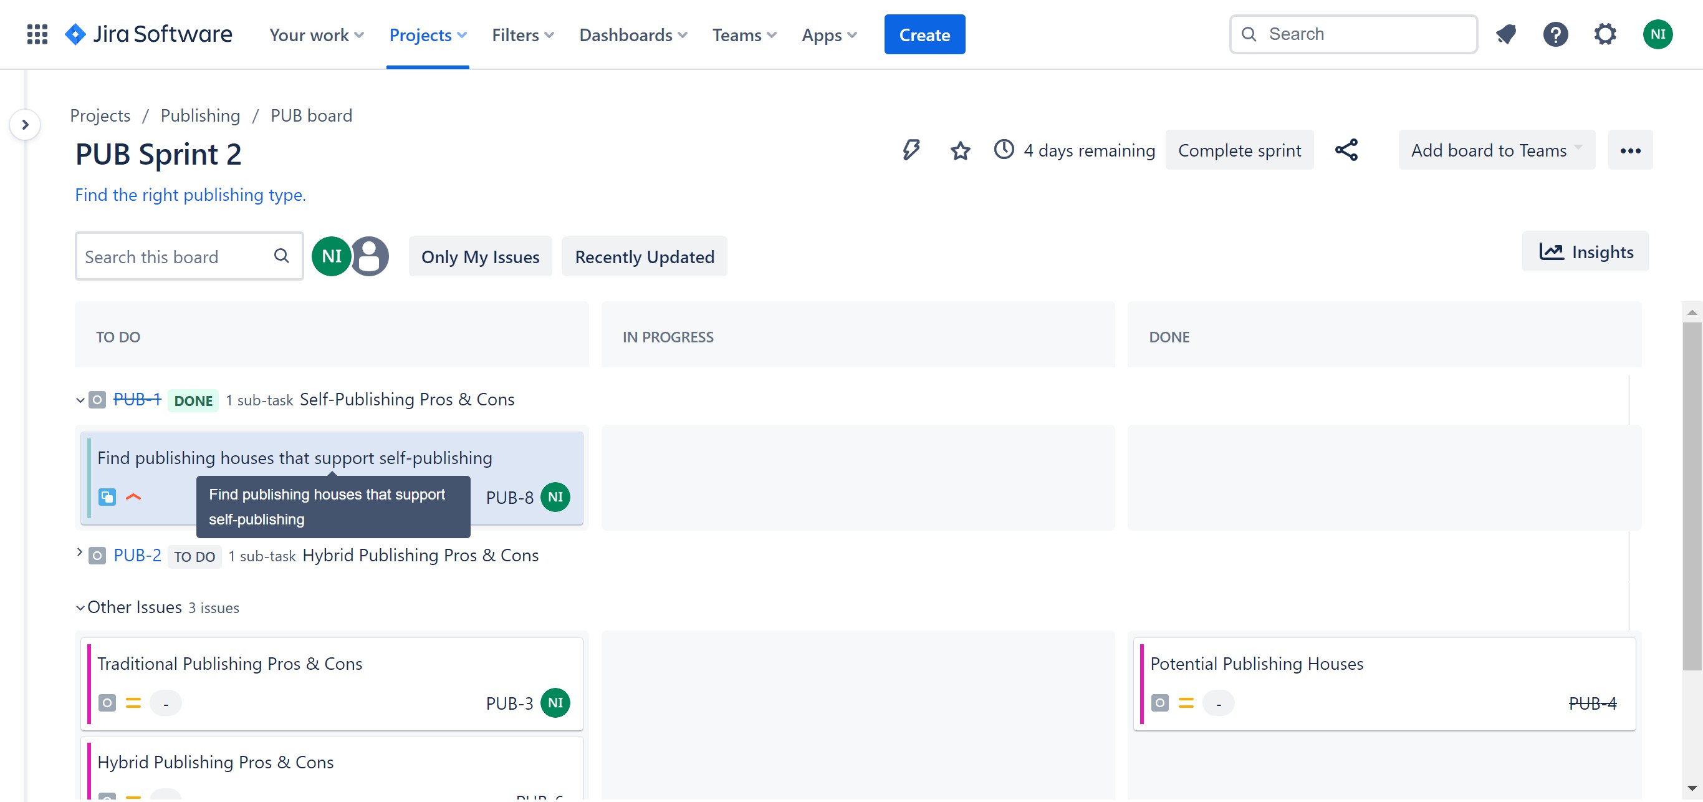Click the automation lightning bolt icon
The height and width of the screenshot is (802, 1703).
tap(911, 150)
